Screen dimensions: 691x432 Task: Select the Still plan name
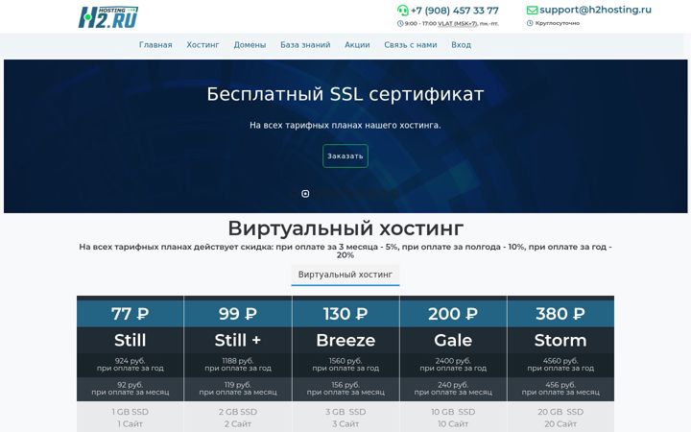click(x=130, y=340)
